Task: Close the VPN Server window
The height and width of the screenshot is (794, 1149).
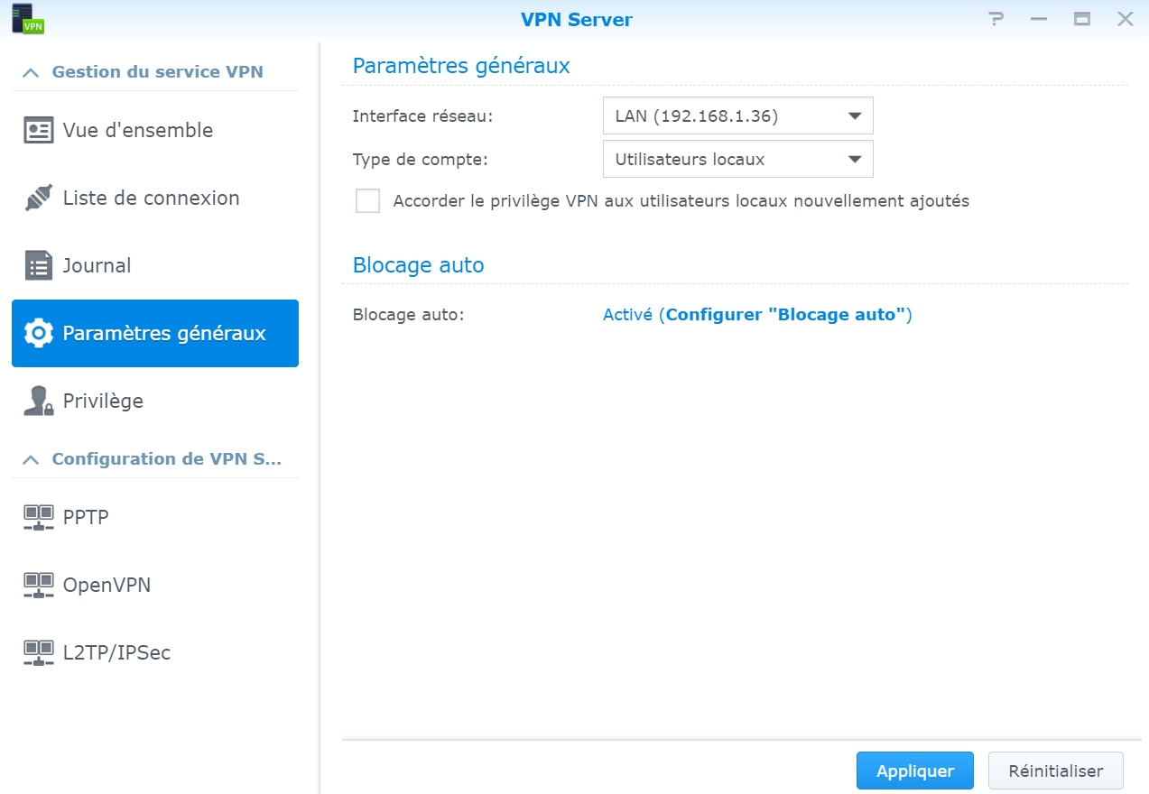Action: coord(1126,19)
